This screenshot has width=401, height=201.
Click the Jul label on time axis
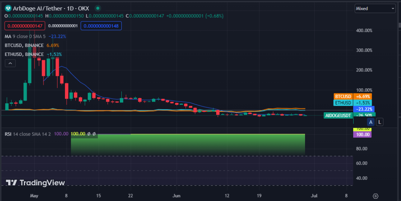314,196
